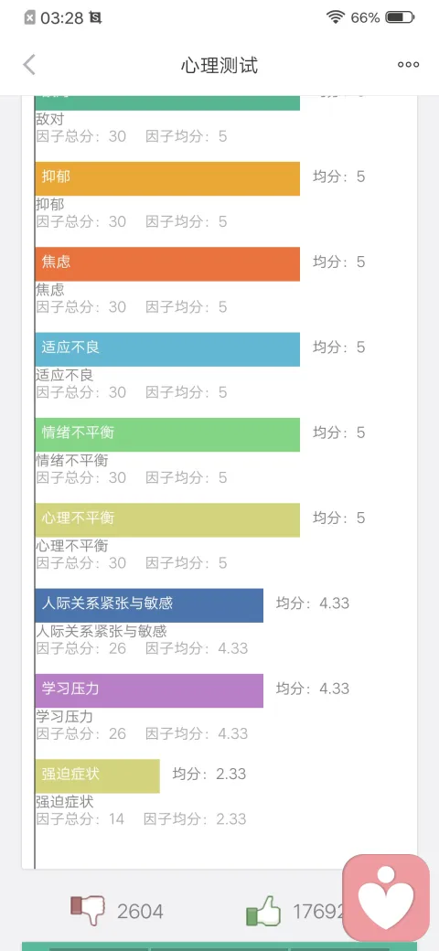Select the green 情绪不平衡 bar

click(x=167, y=434)
